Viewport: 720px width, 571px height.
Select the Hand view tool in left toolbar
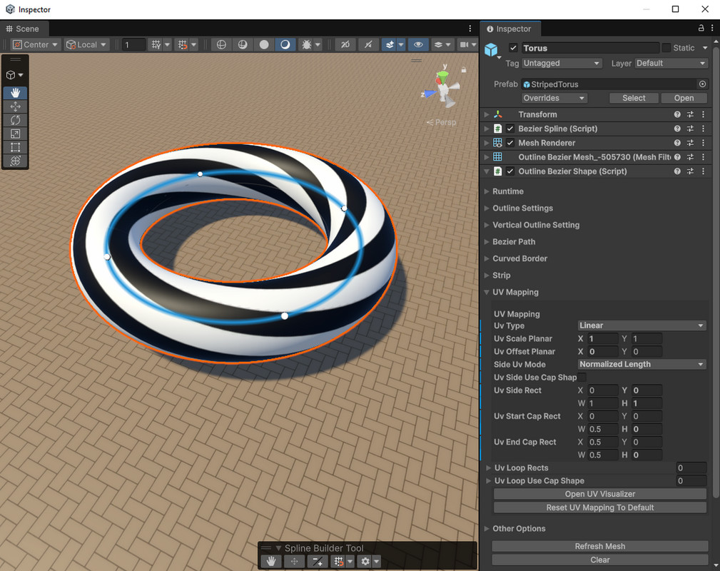pyautogui.click(x=15, y=93)
